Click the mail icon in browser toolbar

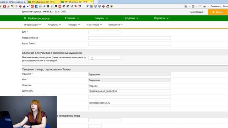(x=200, y=6)
